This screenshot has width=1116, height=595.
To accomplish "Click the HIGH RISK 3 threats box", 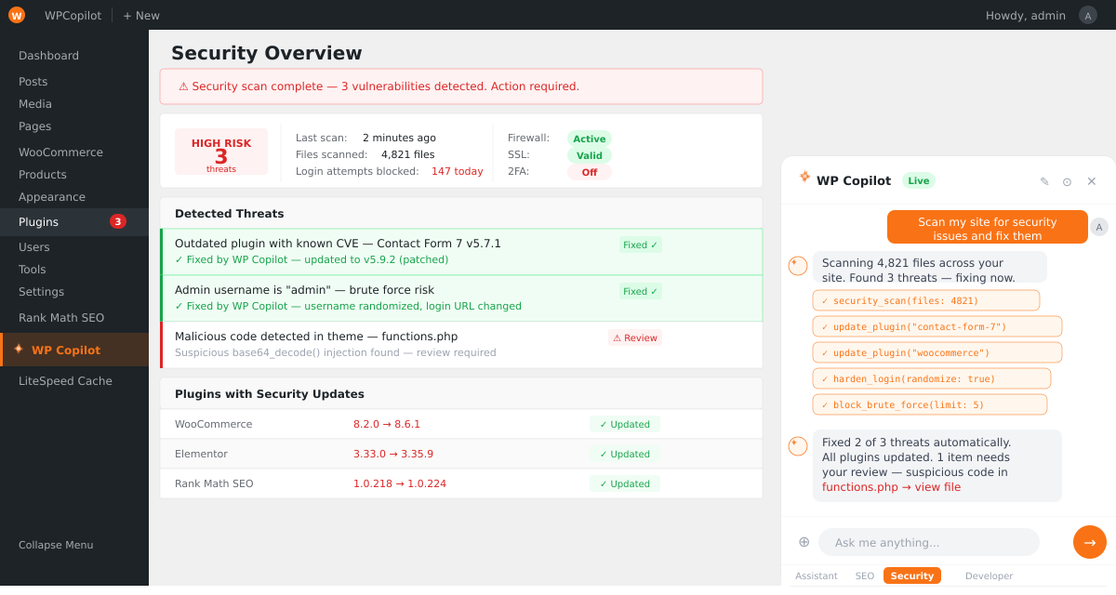I will coord(221,152).
